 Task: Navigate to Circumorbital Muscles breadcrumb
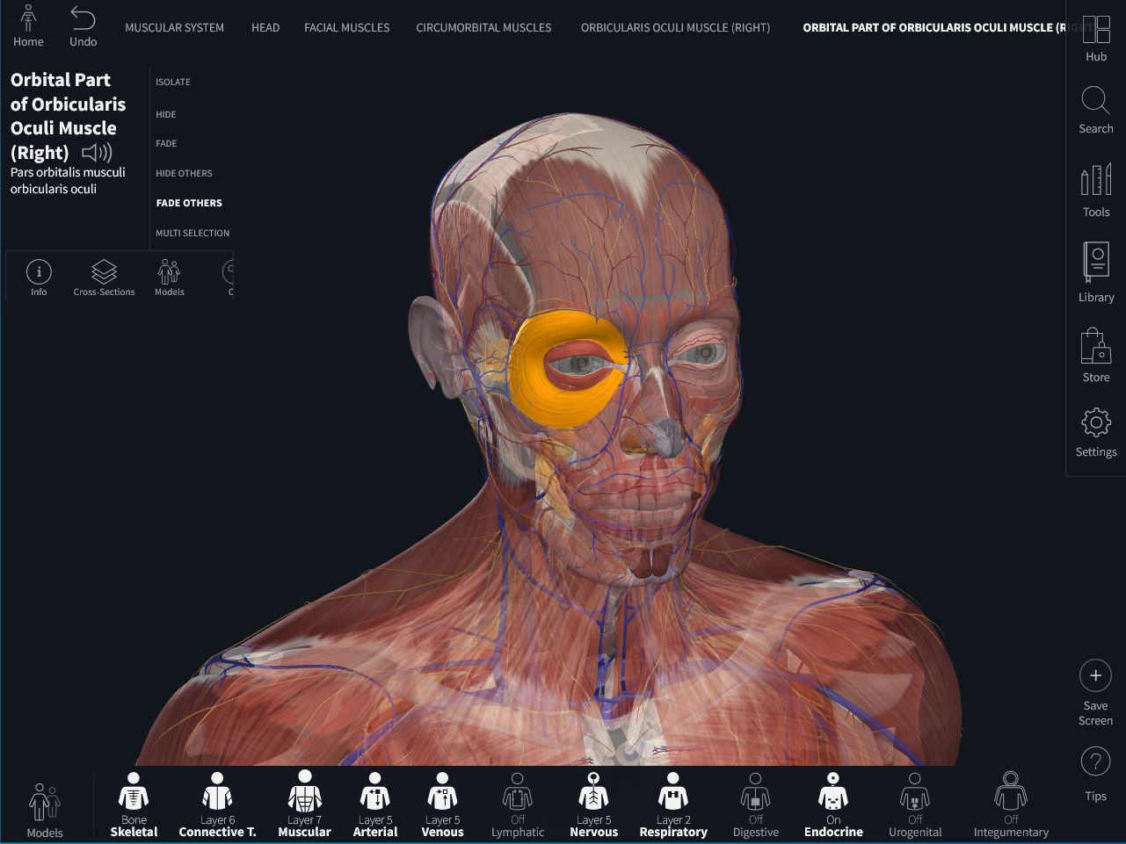tap(483, 27)
